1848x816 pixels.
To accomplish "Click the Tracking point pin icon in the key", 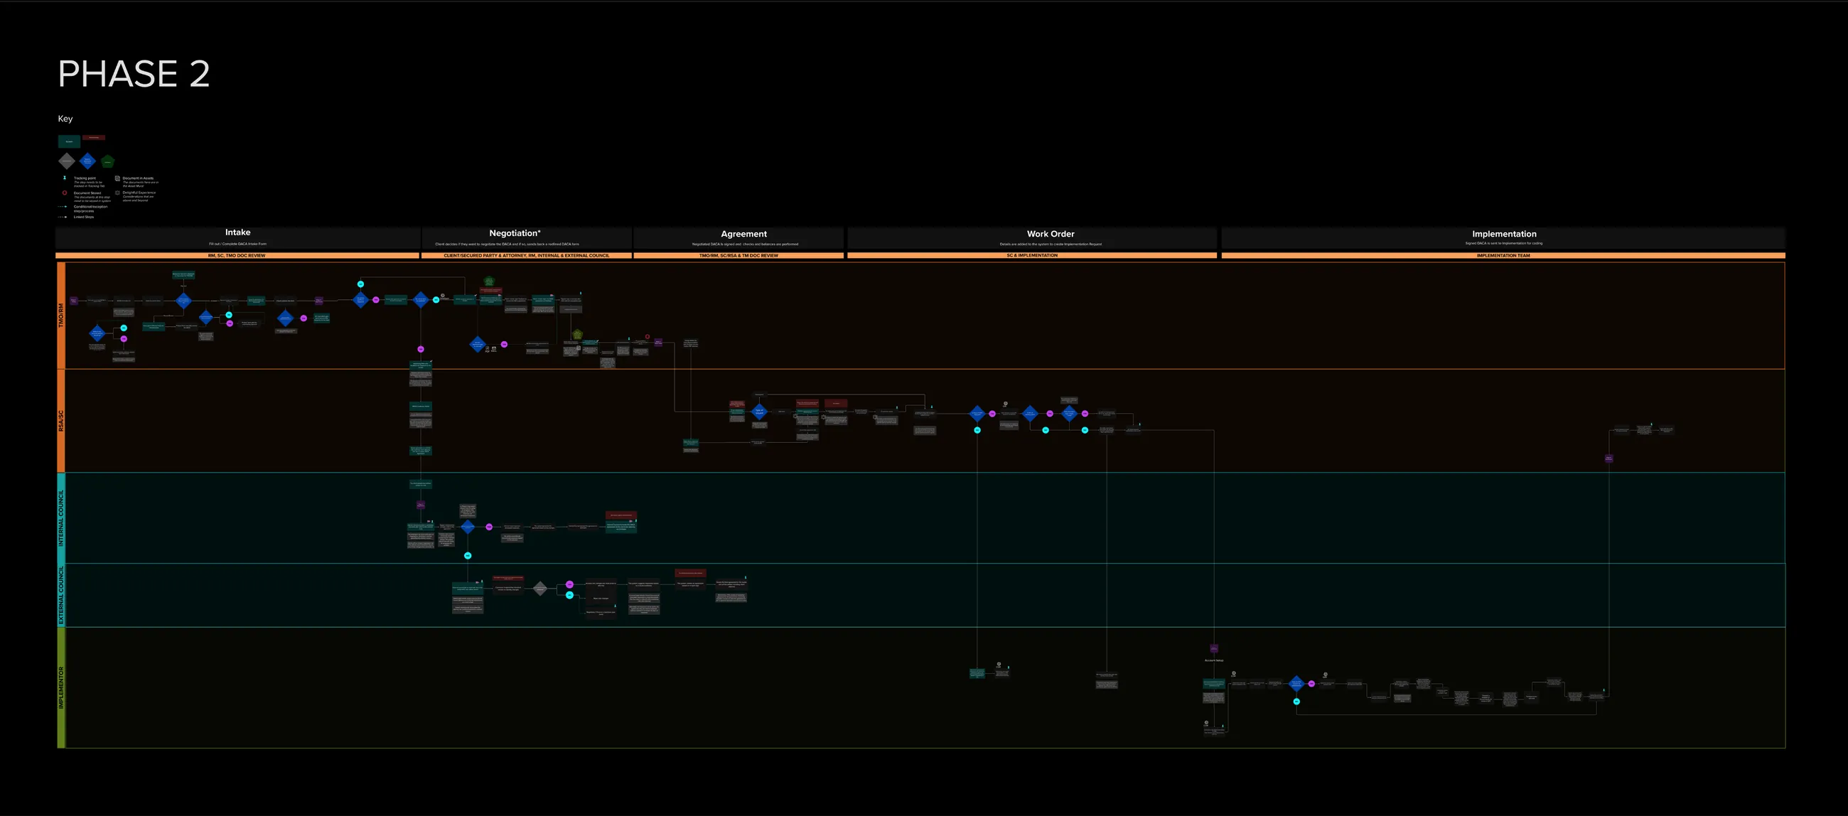I will coord(65,178).
